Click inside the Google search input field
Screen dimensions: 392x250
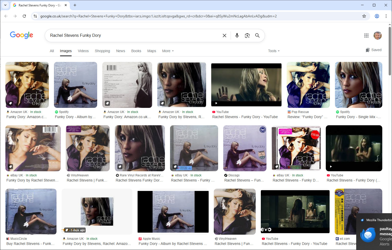pos(133,36)
